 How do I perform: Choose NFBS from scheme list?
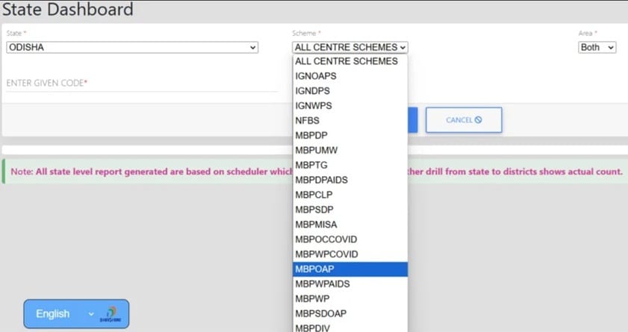(350, 120)
